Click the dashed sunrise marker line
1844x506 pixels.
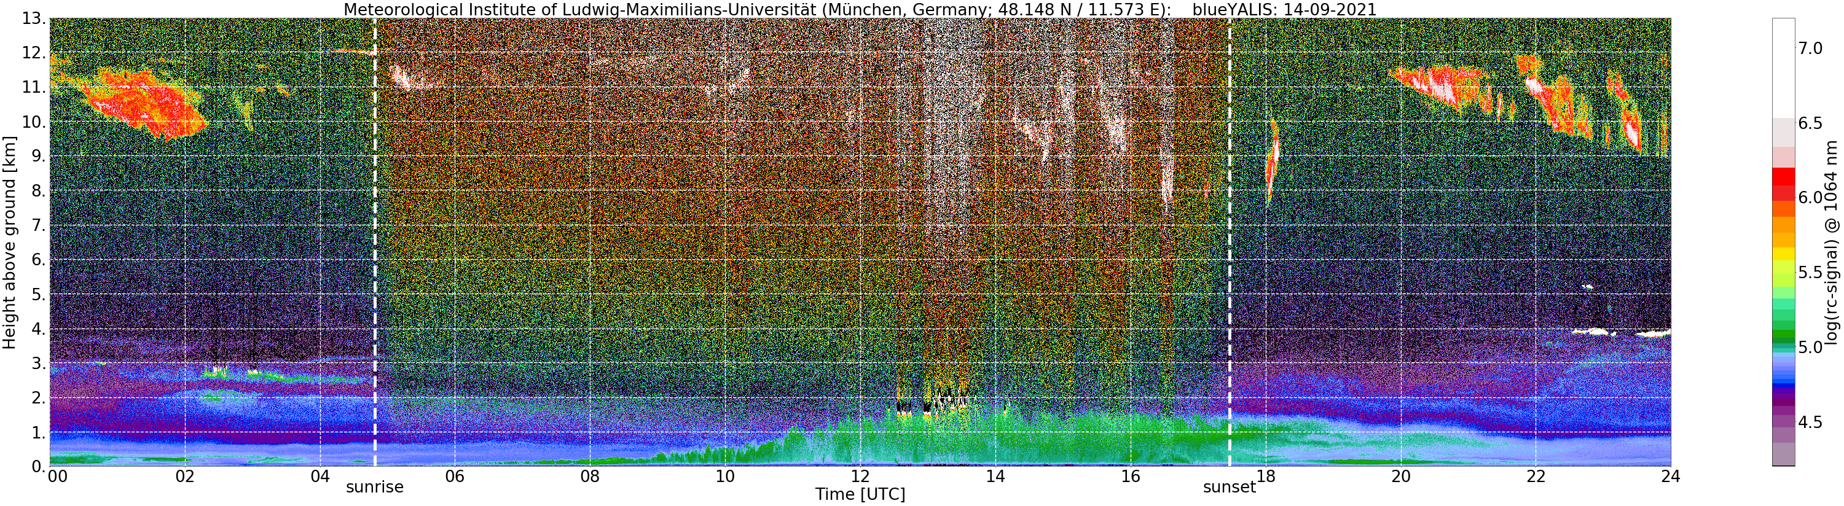375,242
